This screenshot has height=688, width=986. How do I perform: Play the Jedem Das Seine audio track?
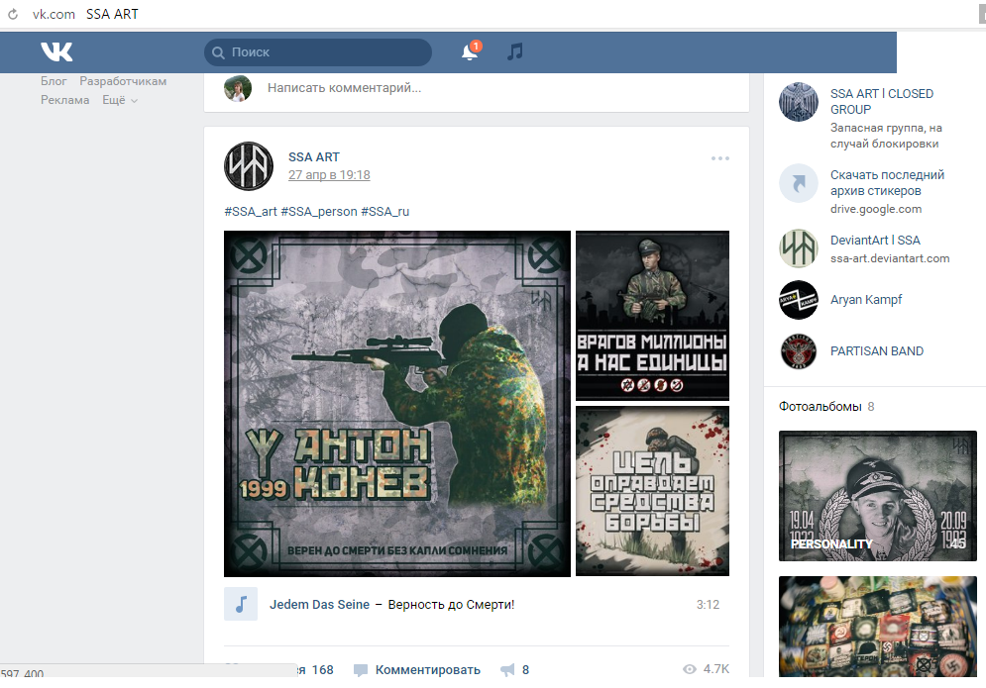coord(241,604)
